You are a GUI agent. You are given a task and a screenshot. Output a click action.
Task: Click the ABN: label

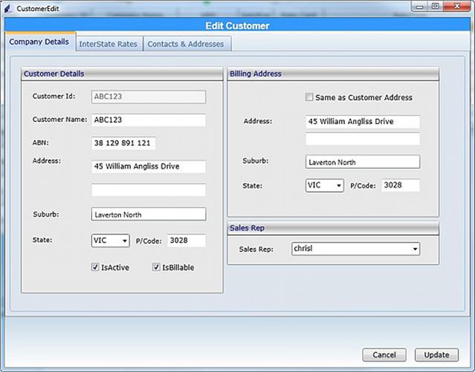(x=41, y=143)
